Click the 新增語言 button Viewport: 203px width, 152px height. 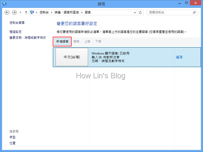point(62,41)
